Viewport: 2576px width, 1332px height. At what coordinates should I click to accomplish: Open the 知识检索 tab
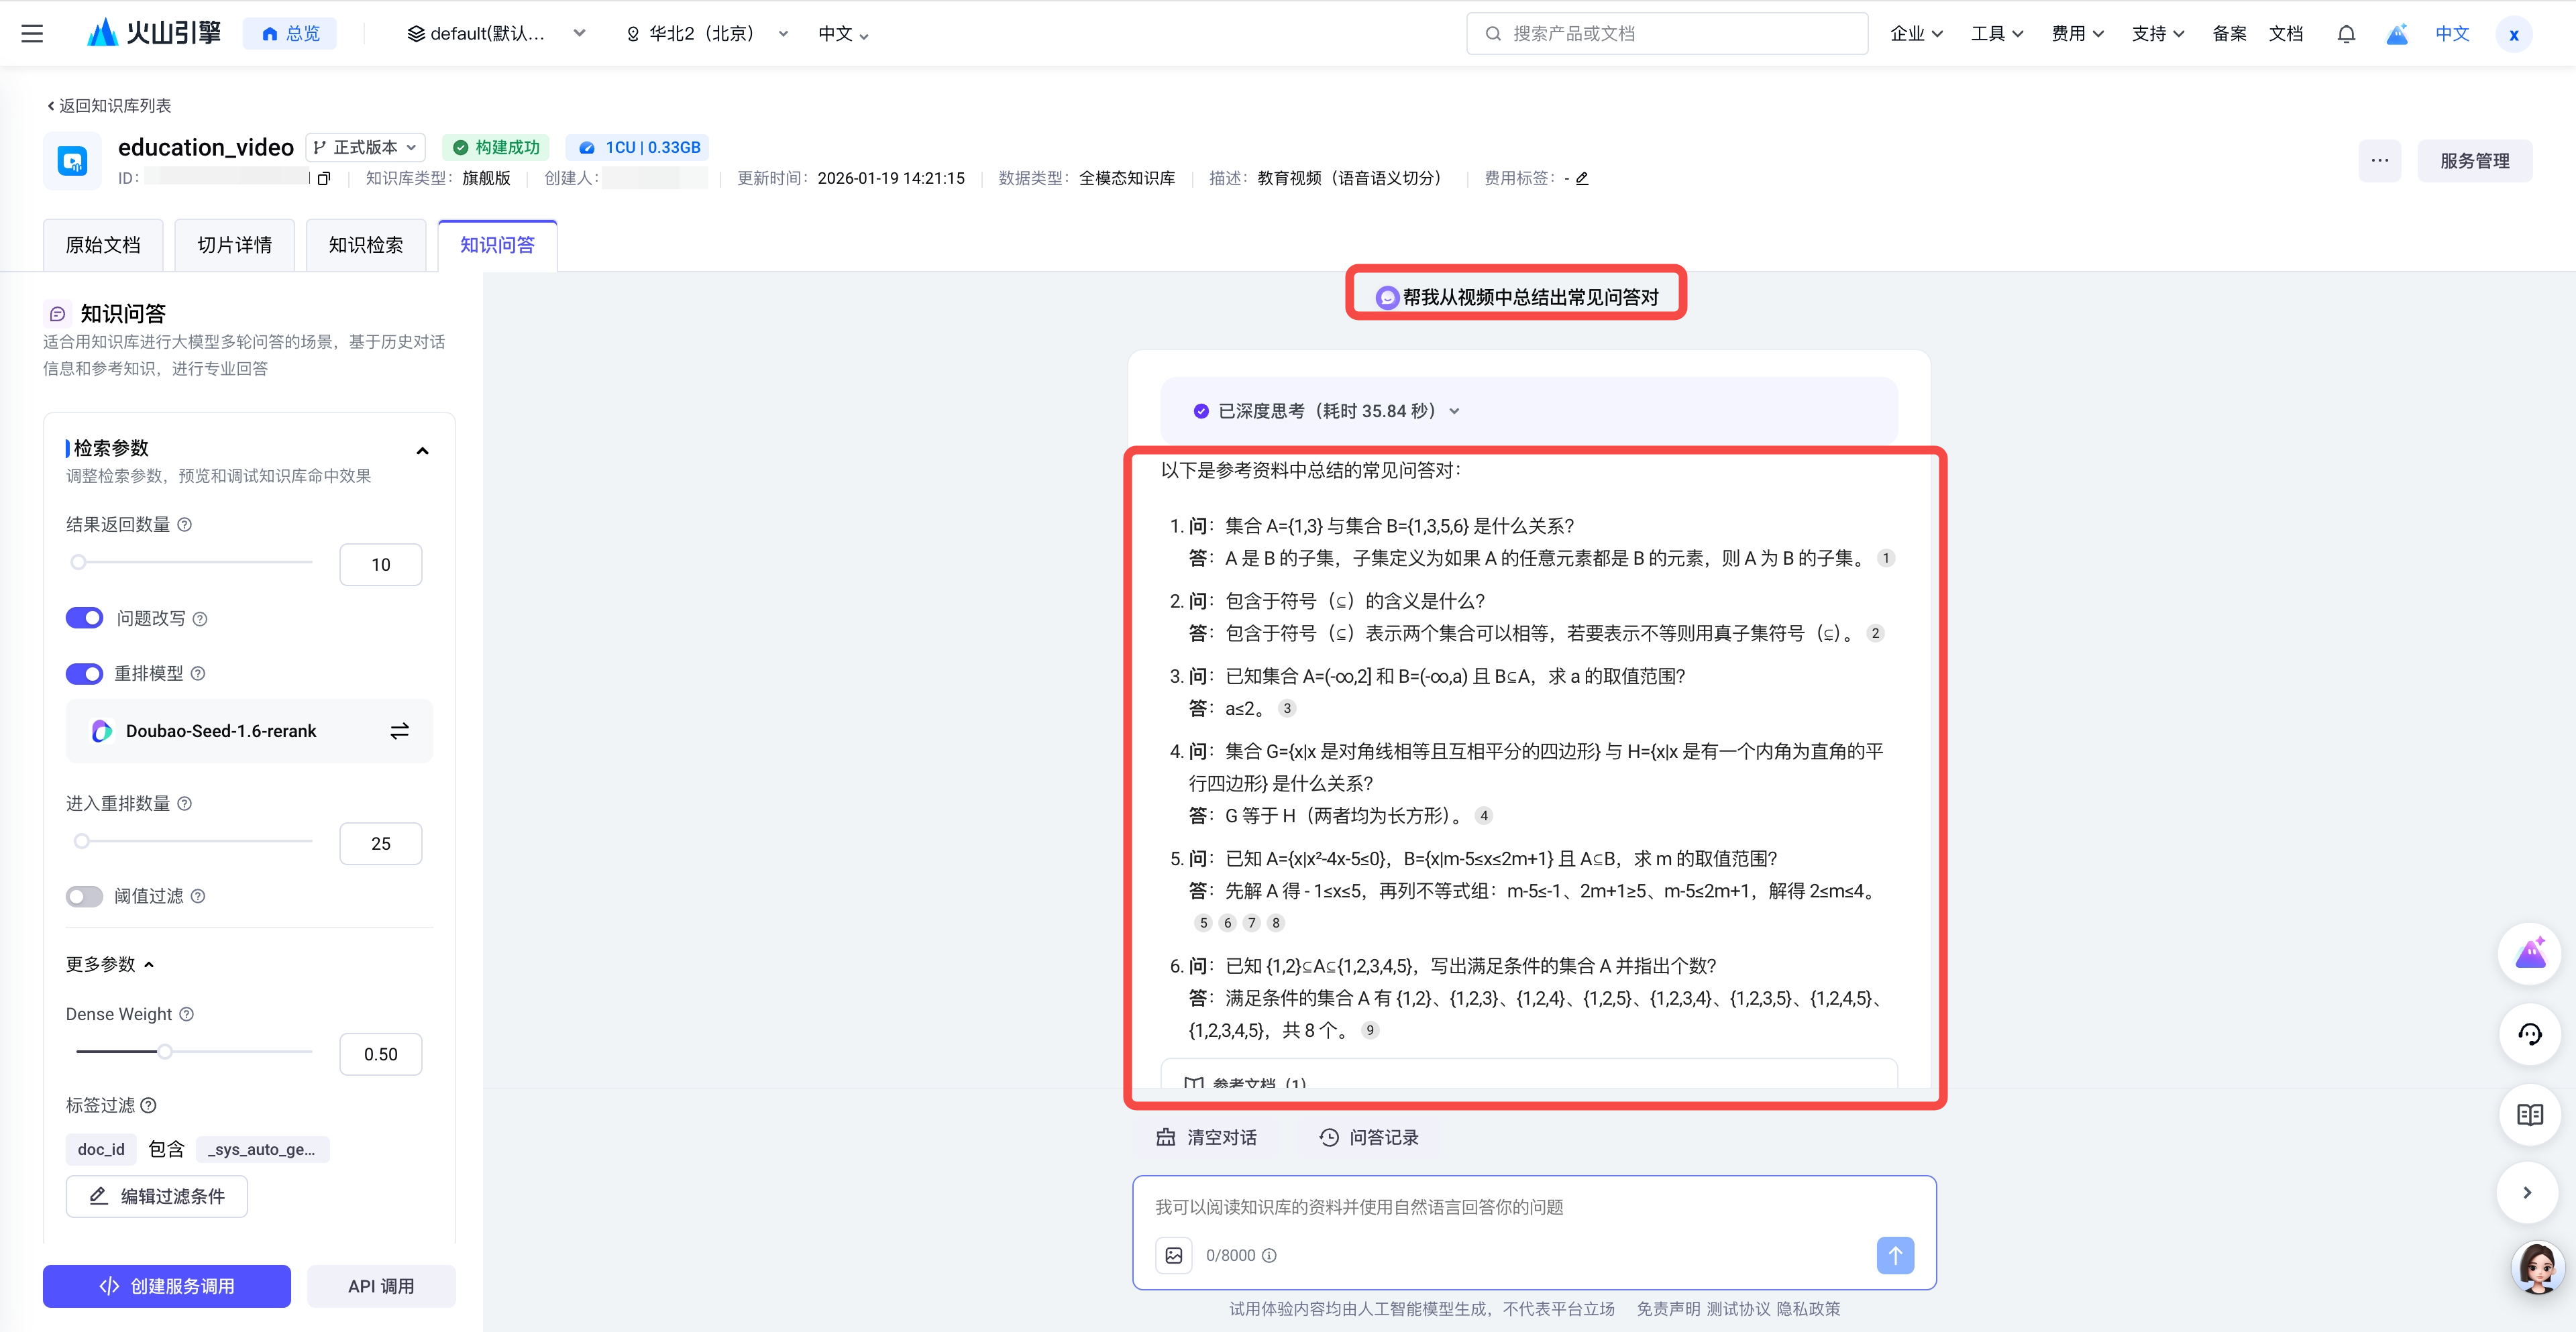pyautogui.click(x=365, y=245)
